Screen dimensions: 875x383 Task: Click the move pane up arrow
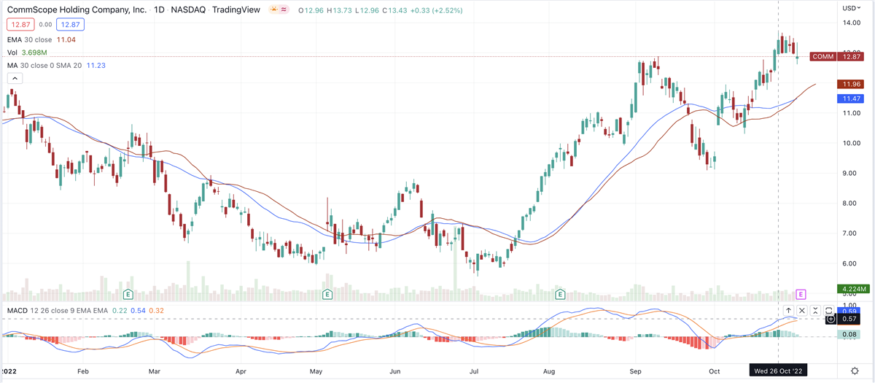tap(788, 311)
